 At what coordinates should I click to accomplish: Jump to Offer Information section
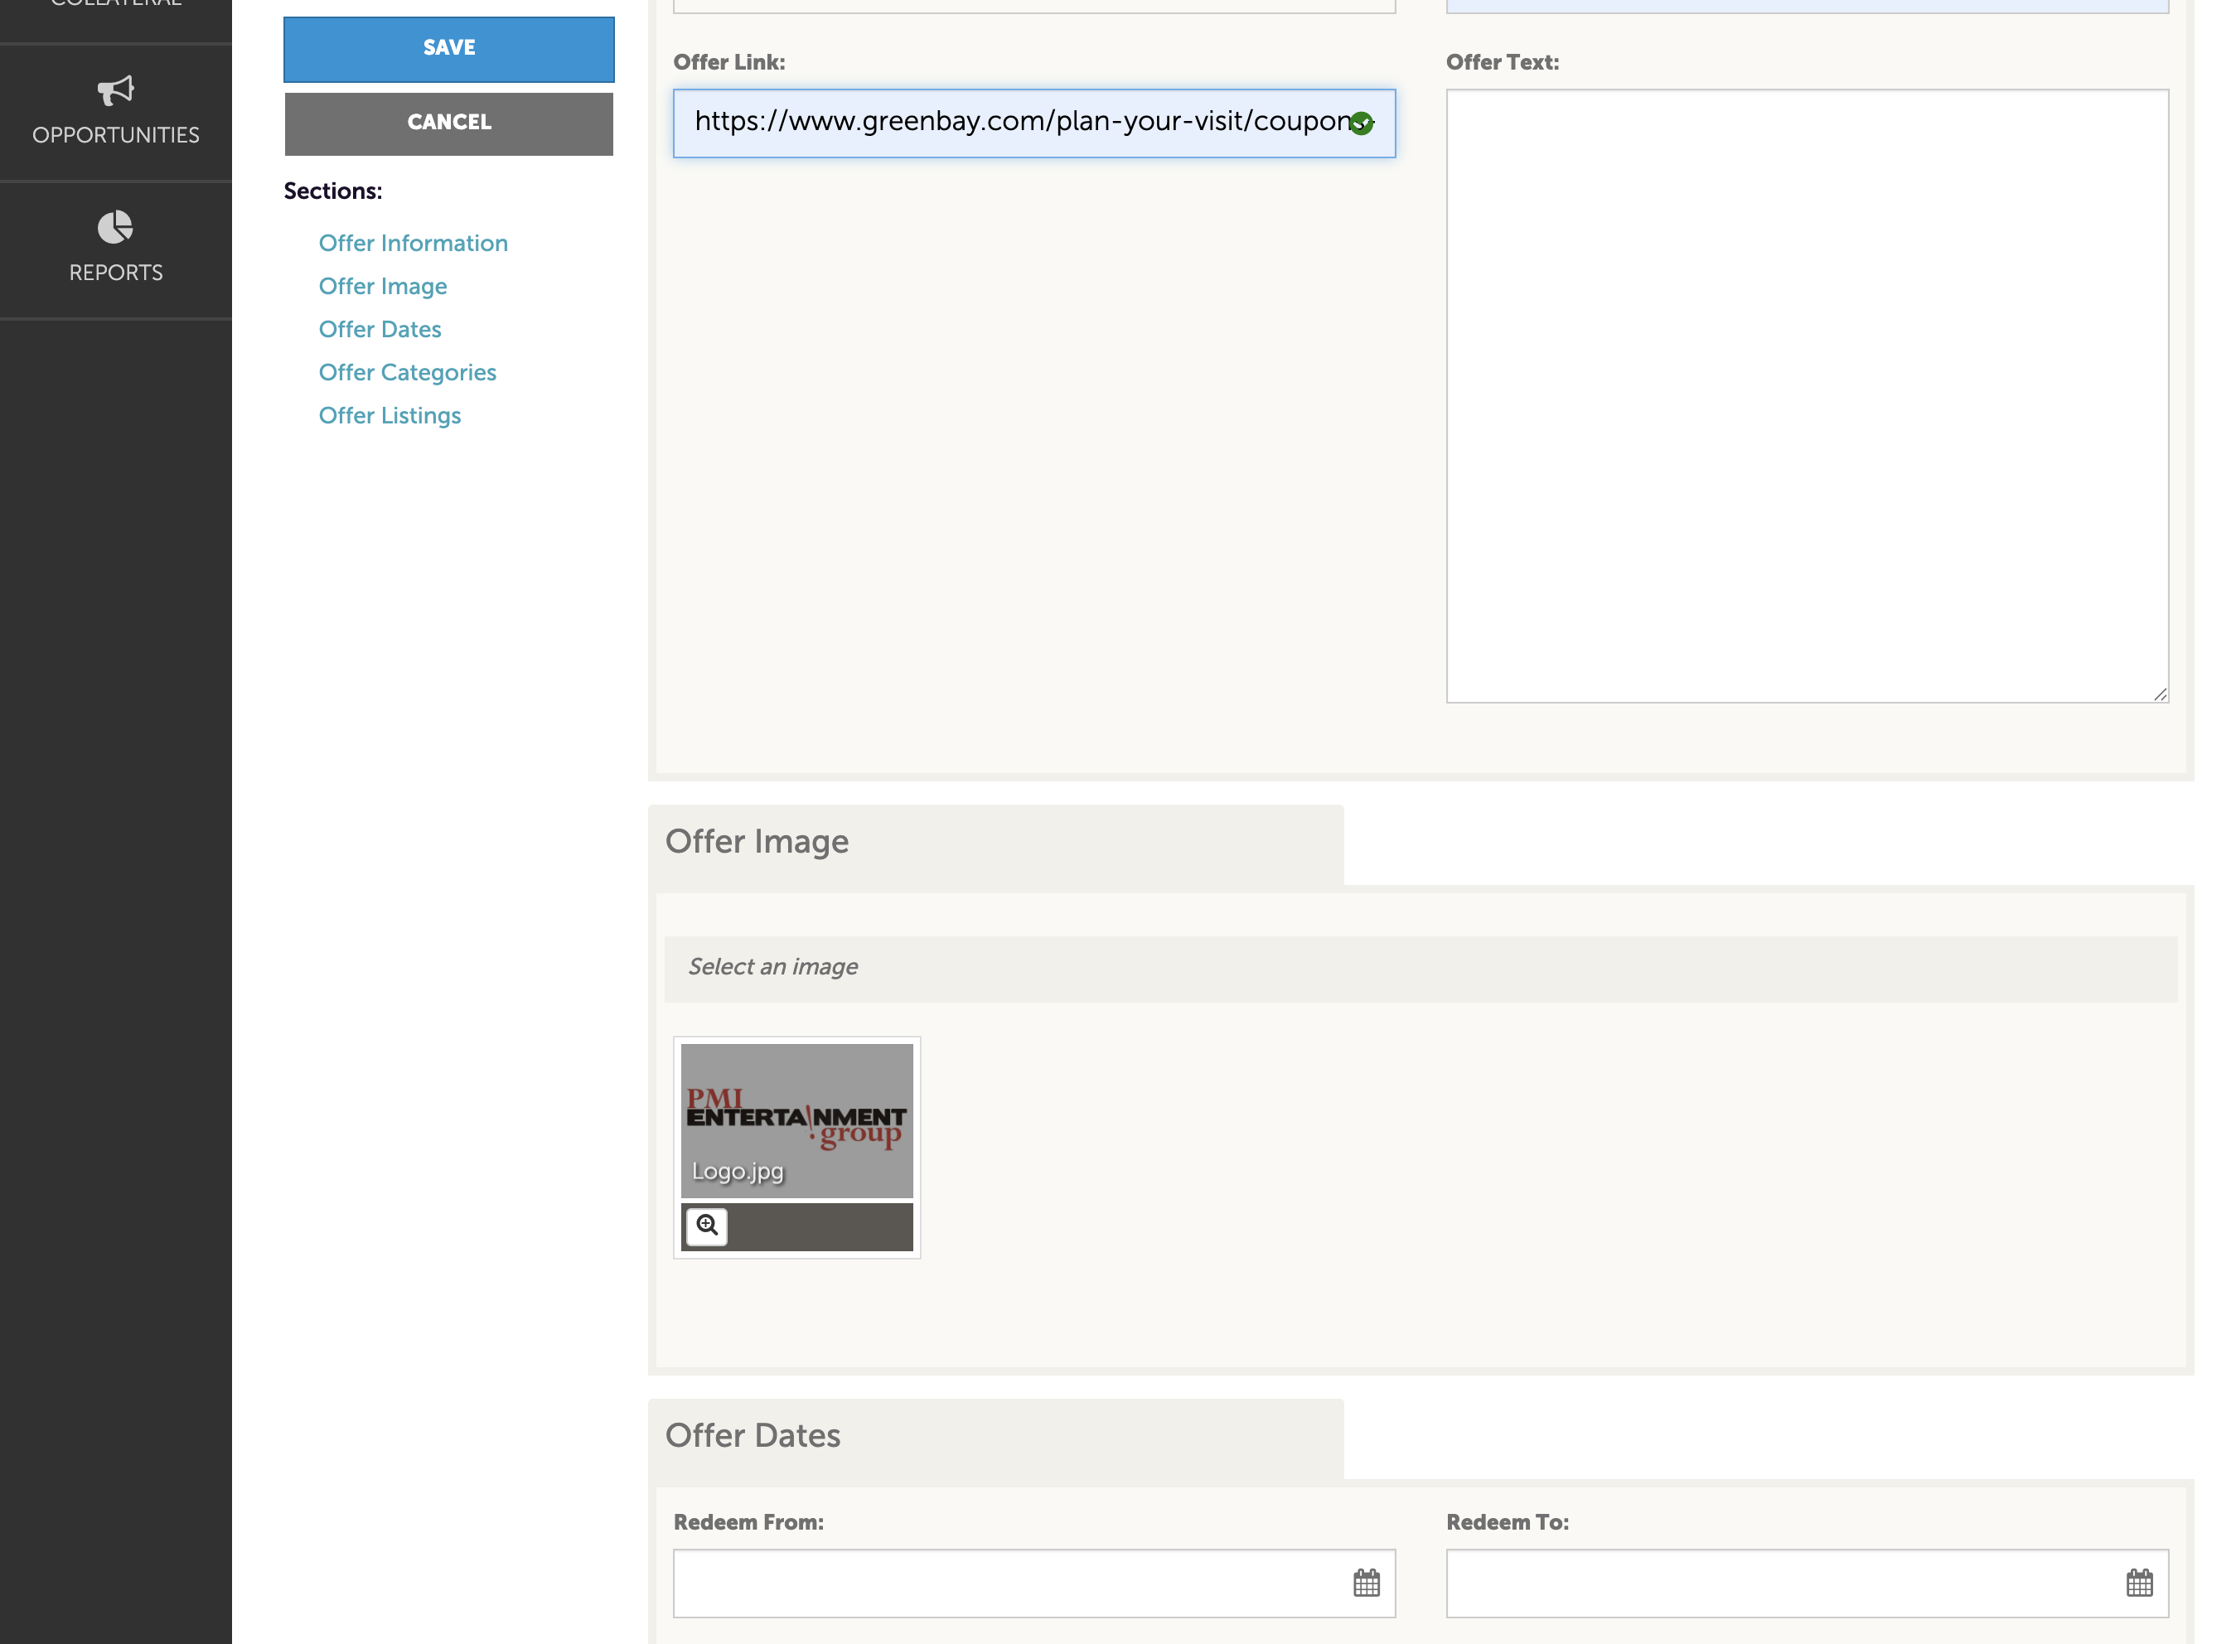(413, 243)
